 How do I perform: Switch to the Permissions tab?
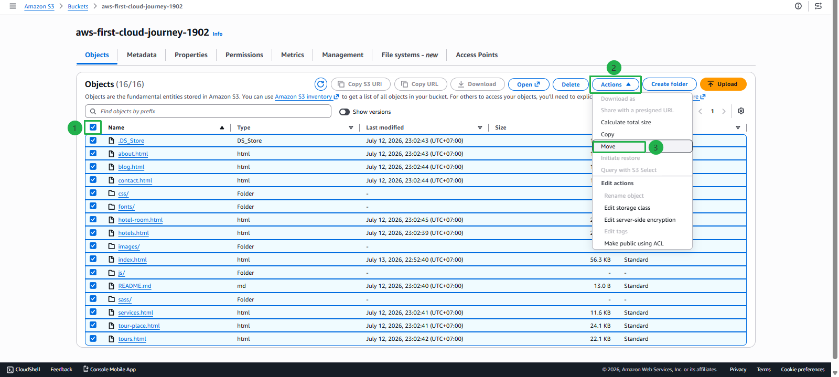click(244, 55)
